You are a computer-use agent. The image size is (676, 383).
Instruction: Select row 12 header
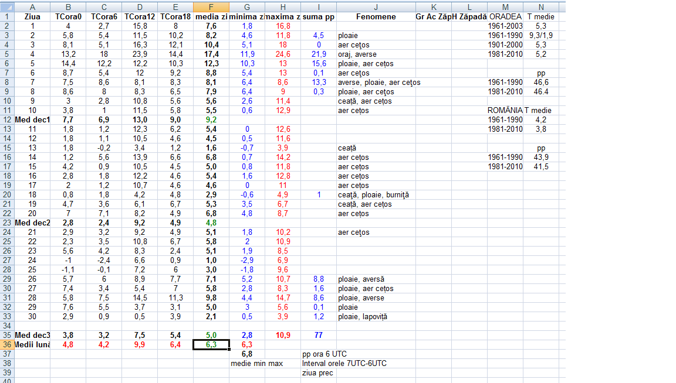(7, 119)
